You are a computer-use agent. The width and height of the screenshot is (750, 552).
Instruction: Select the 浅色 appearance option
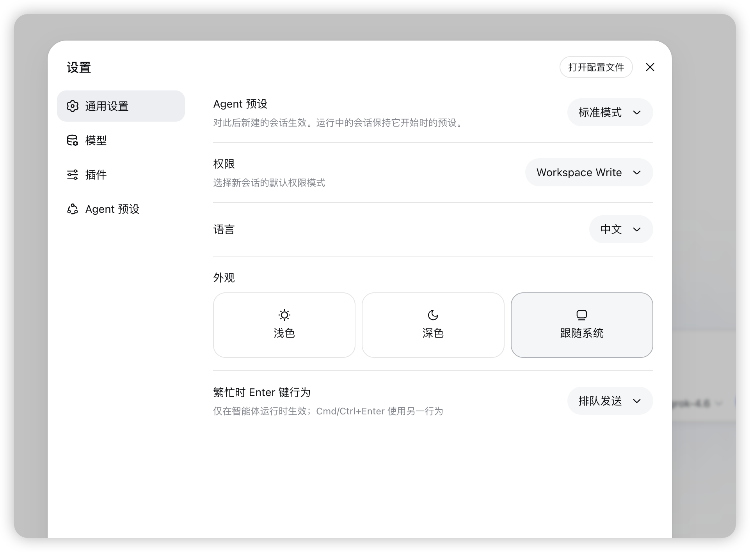[284, 325]
